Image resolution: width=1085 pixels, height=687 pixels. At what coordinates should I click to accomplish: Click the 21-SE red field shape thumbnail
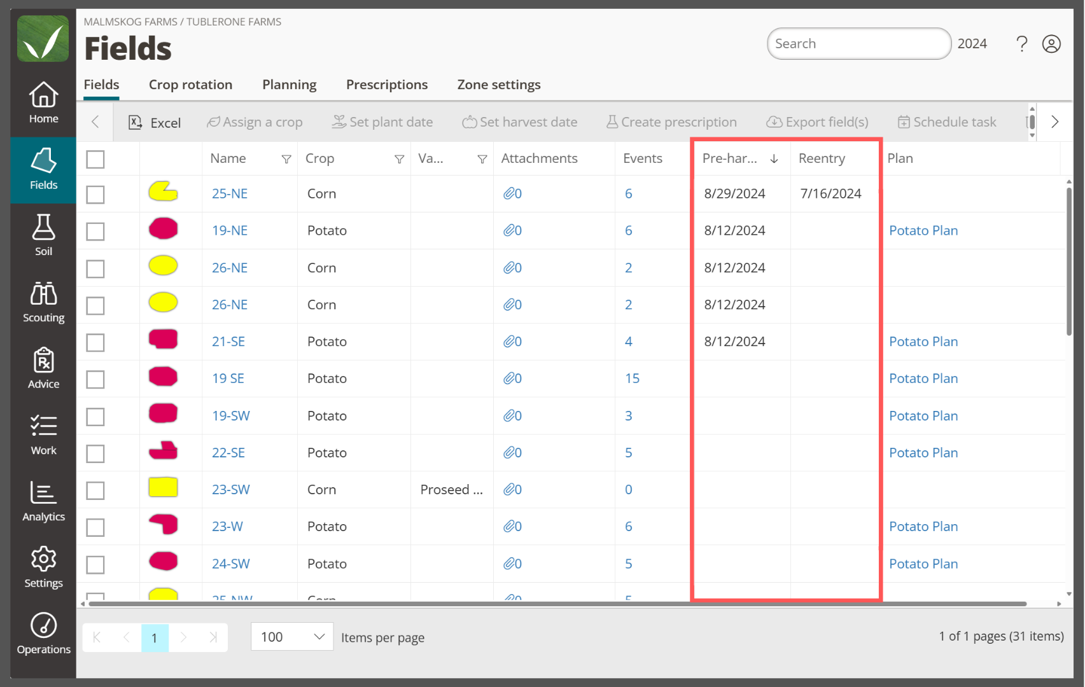pyautogui.click(x=163, y=339)
